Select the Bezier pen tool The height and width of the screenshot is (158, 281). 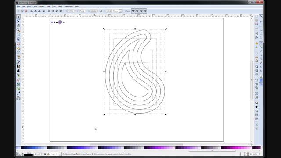[x=18, y=61]
